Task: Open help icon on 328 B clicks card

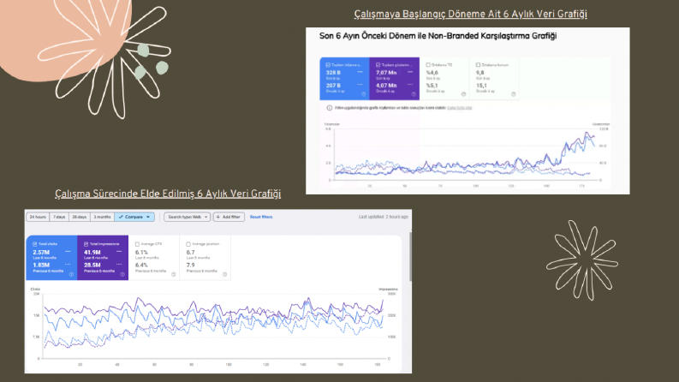Action: (364, 94)
